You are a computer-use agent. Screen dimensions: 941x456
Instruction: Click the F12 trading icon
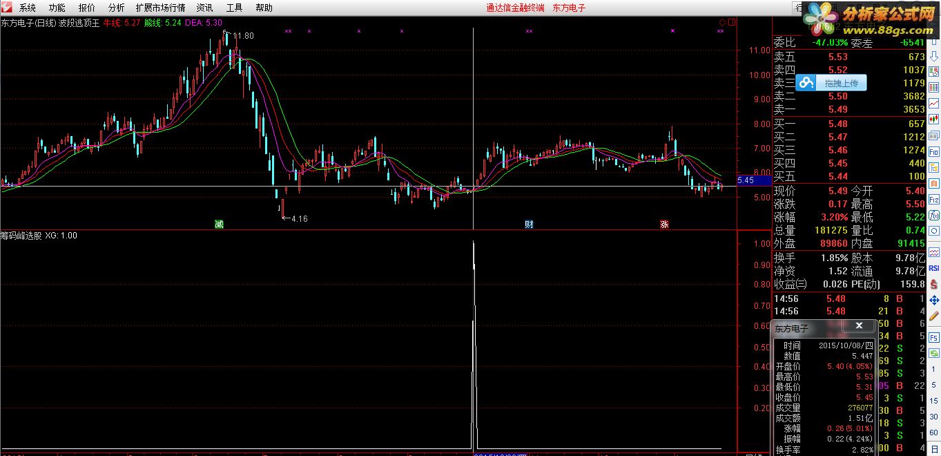(x=933, y=200)
